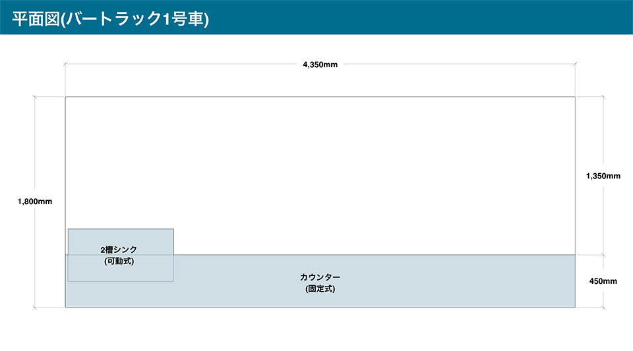This screenshot has height=351, width=633.
Task: Click the 1,800mm height dimension label
Action: coord(35,202)
